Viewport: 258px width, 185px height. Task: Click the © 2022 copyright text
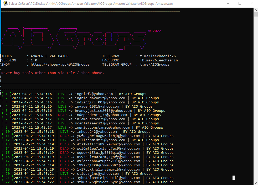[x=155, y=31]
